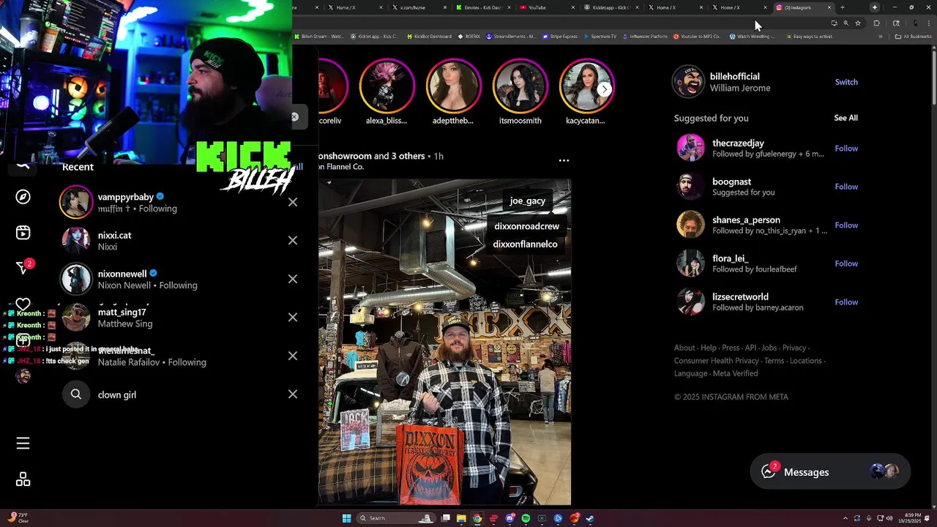The width and height of the screenshot is (937, 527).
Task: Open the browser zoom magnifier icon
Action: click(845, 23)
